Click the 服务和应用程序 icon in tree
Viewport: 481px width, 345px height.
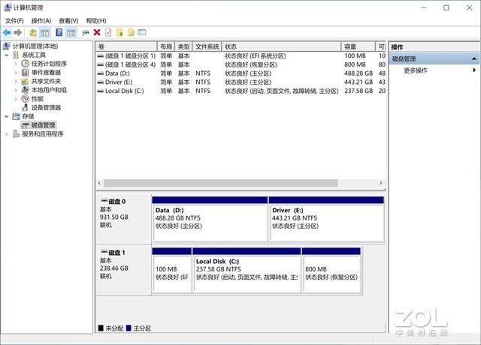click(17, 133)
